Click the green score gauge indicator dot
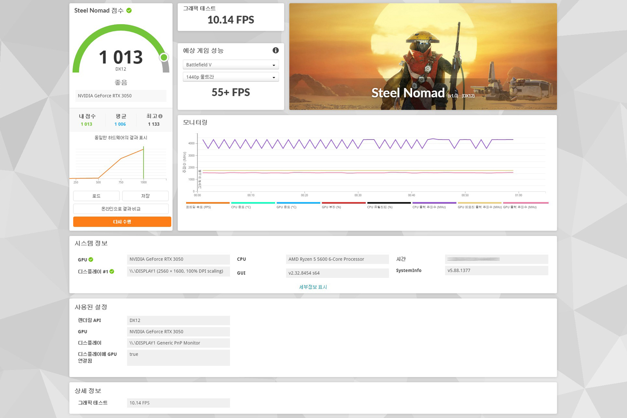 tap(164, 57)
